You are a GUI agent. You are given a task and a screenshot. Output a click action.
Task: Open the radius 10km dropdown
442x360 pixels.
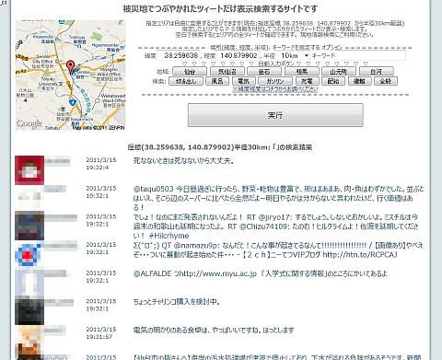point(294,55)
